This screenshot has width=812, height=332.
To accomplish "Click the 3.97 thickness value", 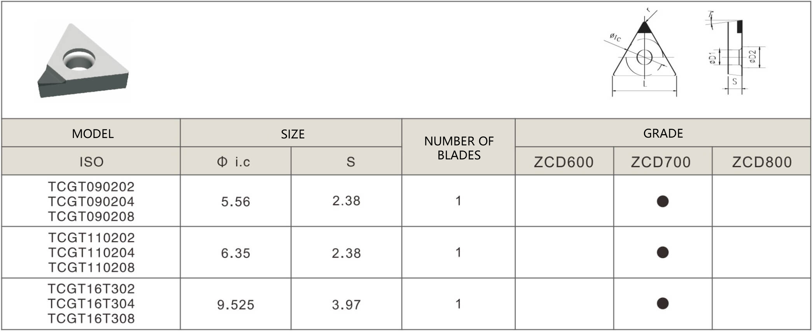I will click(x=346, y=305).
